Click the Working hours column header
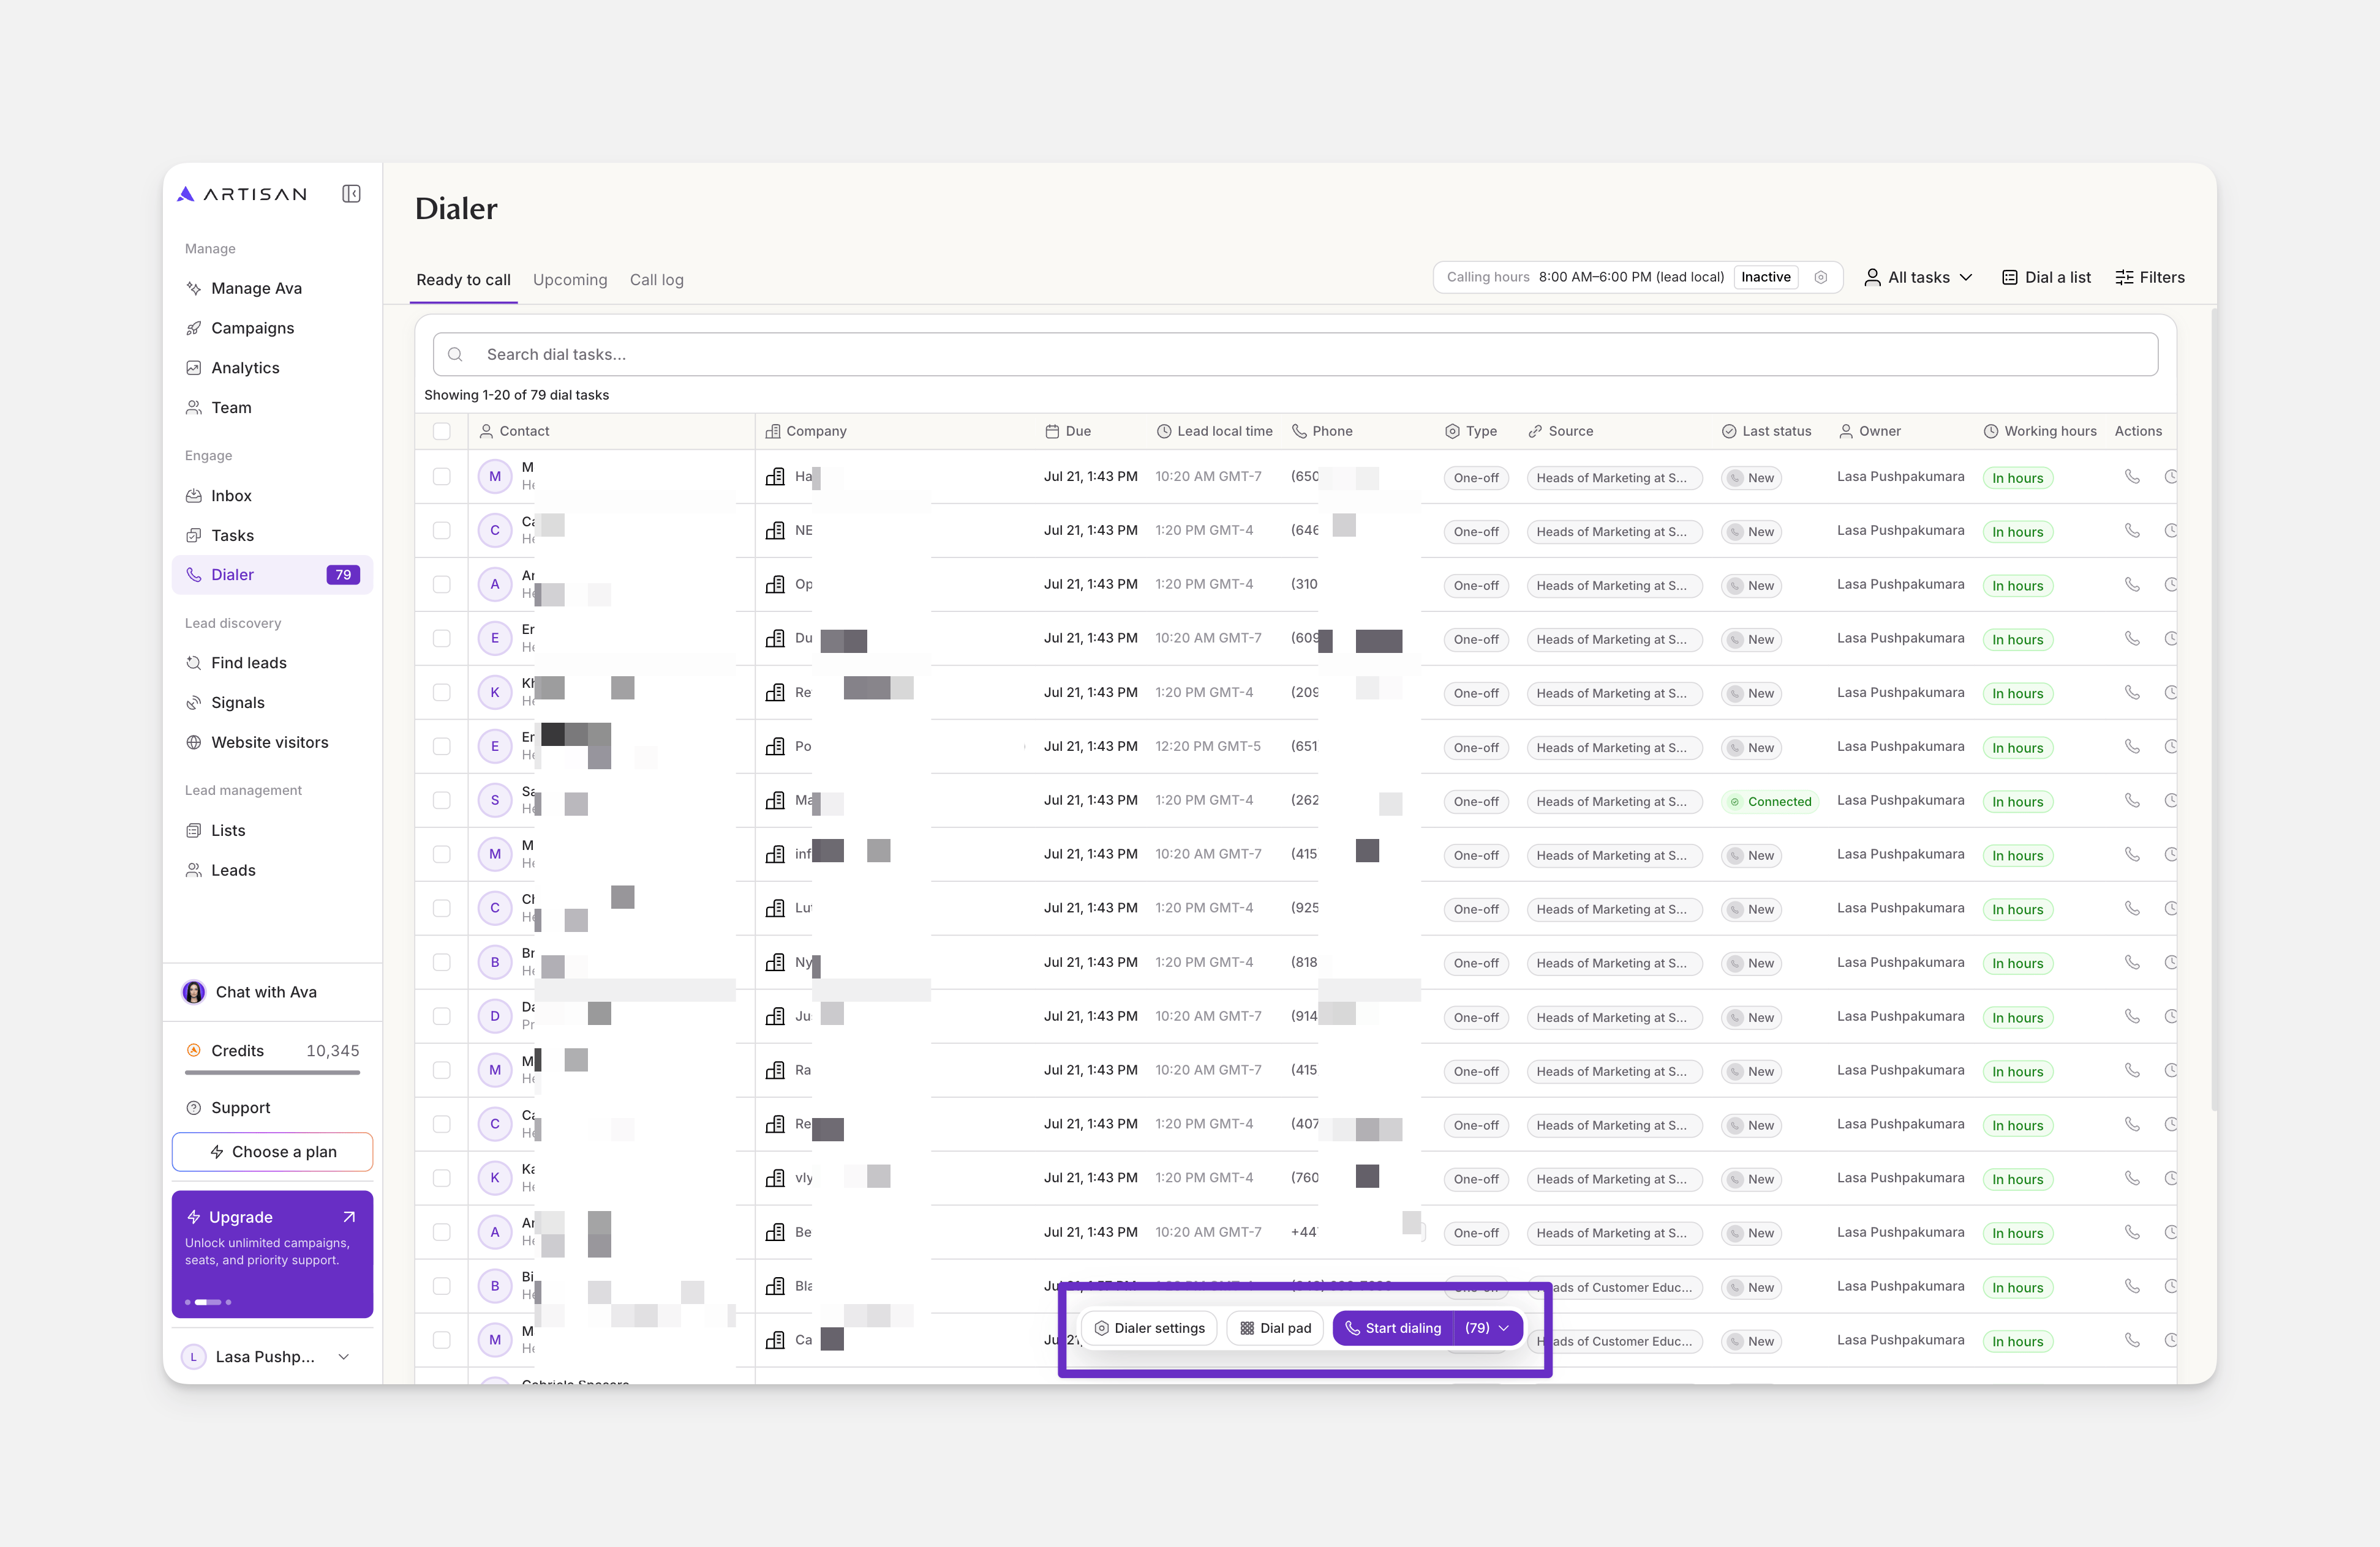2380x1547 pixels. (x=2040, y=431)
